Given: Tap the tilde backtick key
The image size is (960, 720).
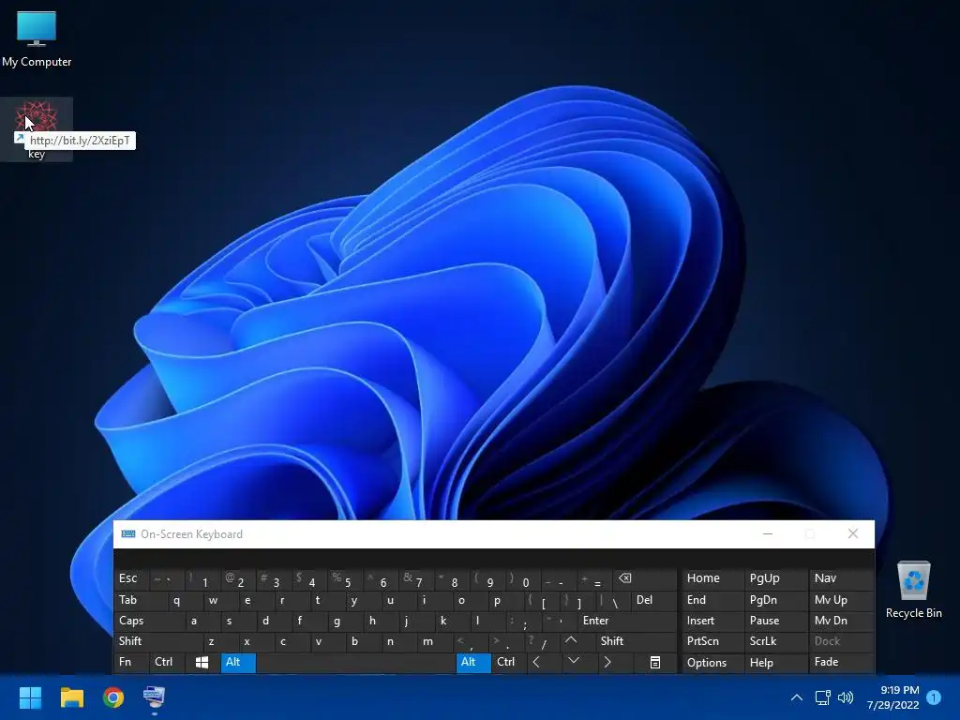Looking at the screenshot, I should point(167,578).
